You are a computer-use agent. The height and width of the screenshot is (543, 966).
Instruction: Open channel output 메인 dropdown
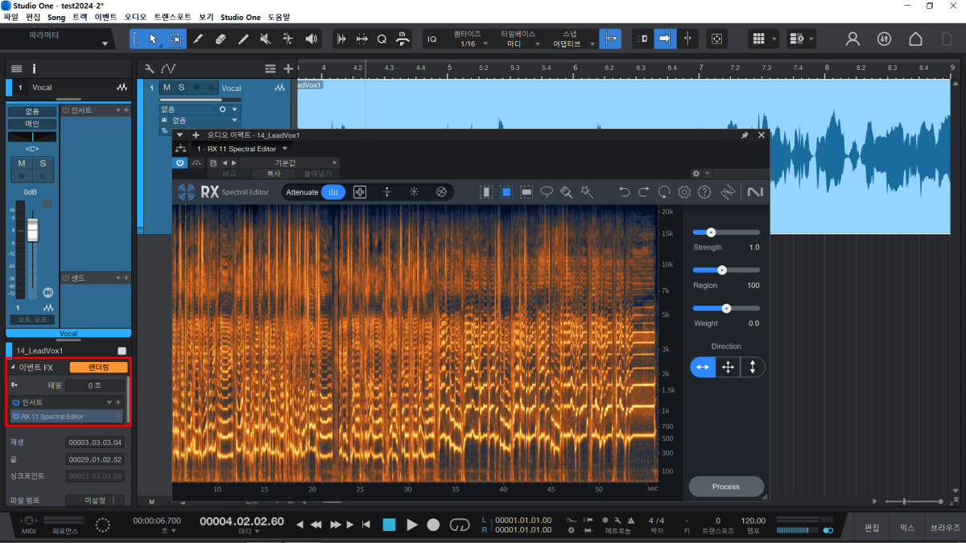click(32, 124)
